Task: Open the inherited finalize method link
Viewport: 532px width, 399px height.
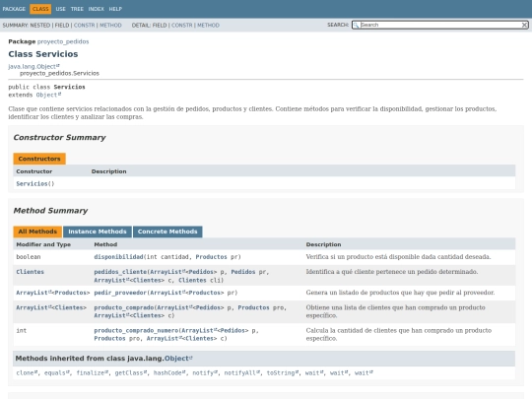Action: pyautogui.click(x=92, y=372)
